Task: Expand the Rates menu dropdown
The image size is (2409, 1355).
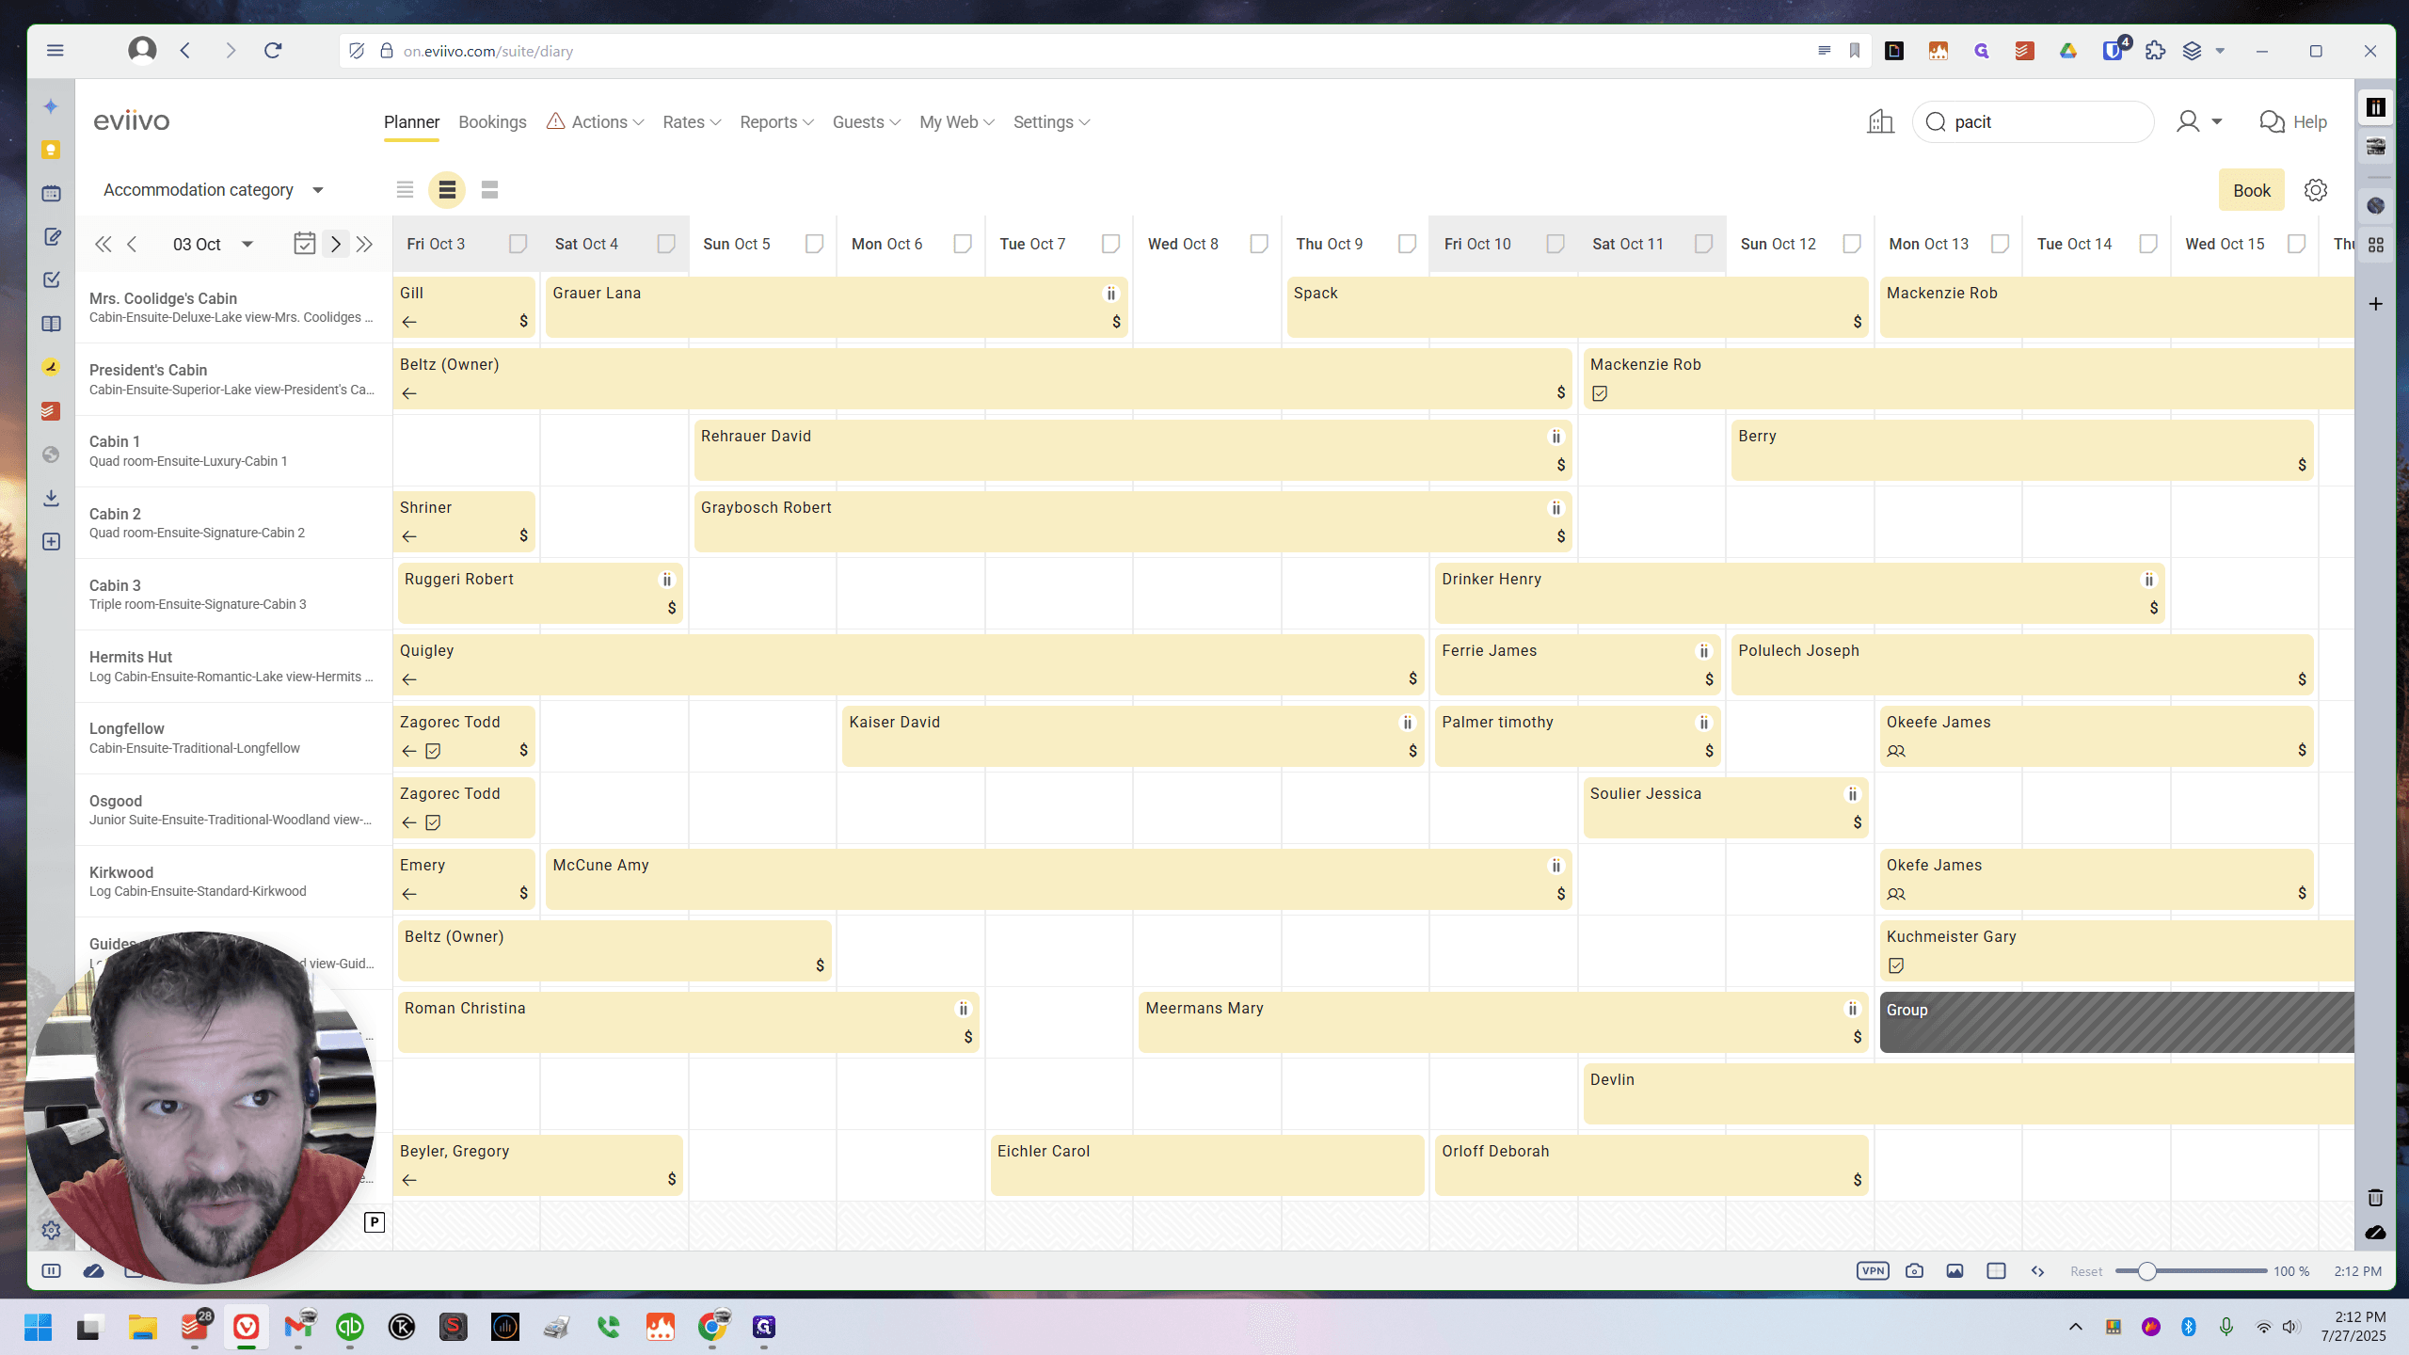Action: click(692, 122)
